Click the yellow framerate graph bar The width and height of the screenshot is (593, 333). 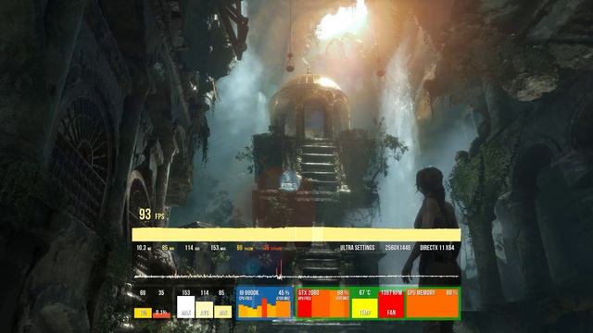coord(296,234)
